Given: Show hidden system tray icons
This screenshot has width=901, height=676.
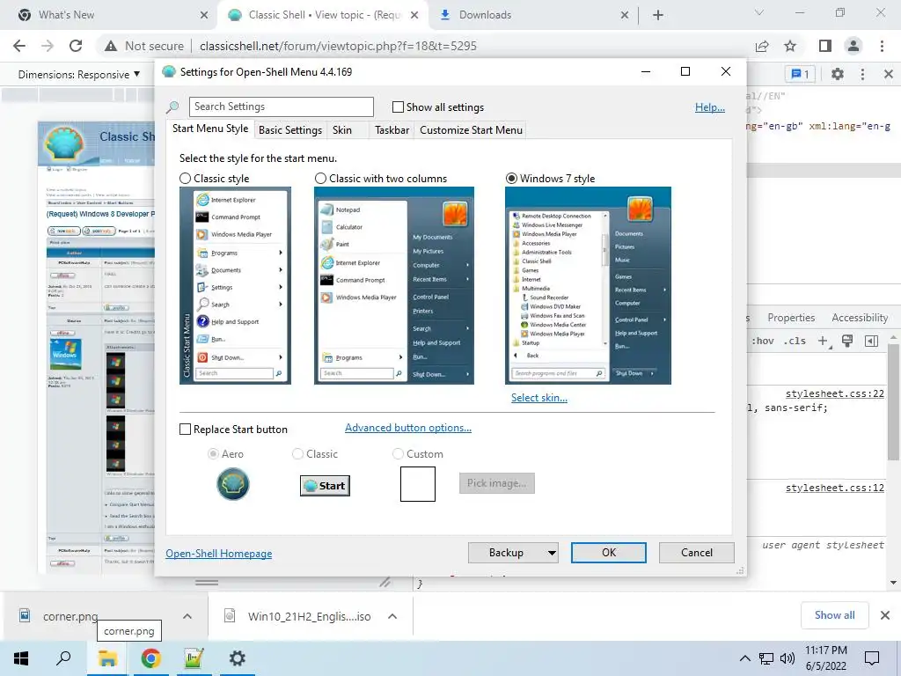Looking at the screenshot, I should click(744, 658).
